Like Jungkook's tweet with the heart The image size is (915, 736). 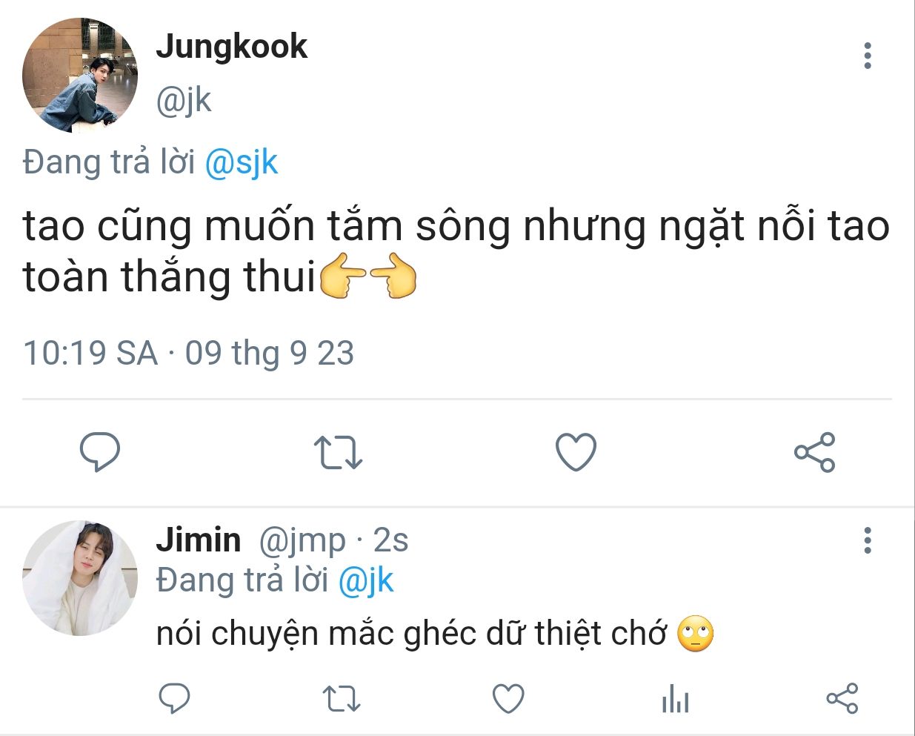pos(576,452)
